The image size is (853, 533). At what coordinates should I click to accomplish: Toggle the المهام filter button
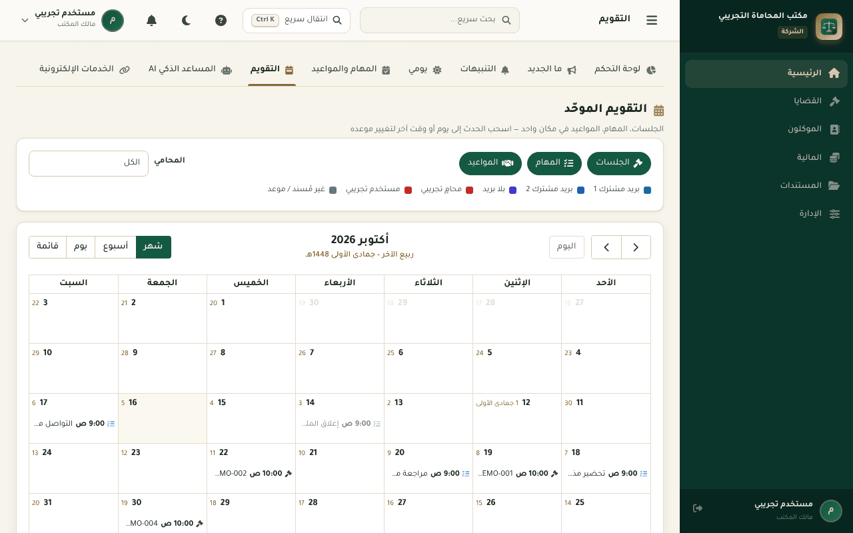click(554, 163)
